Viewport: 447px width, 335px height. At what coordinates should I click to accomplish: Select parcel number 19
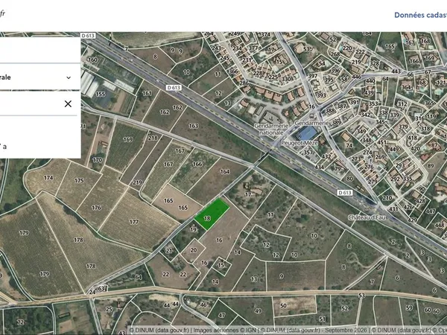(x=193, y=229)
